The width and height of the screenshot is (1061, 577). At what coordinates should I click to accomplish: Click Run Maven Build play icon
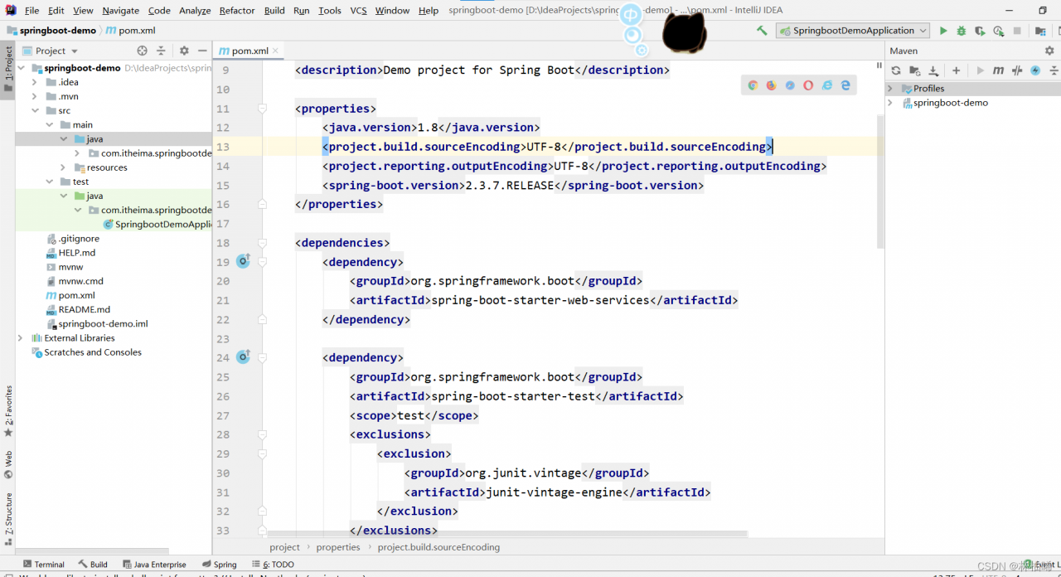[980, 70]
